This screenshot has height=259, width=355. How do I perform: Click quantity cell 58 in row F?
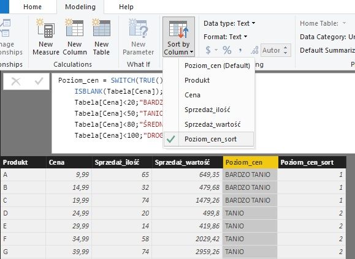pyautogui.click(x=122, y=239)
